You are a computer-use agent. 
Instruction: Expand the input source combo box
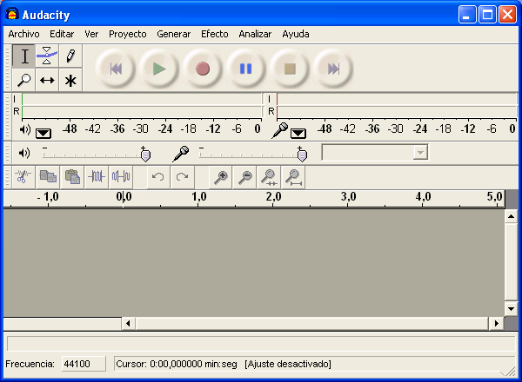click(421, 153)
